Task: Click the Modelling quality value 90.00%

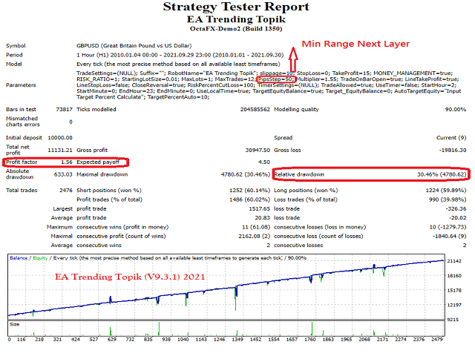Action: (456, 109)
